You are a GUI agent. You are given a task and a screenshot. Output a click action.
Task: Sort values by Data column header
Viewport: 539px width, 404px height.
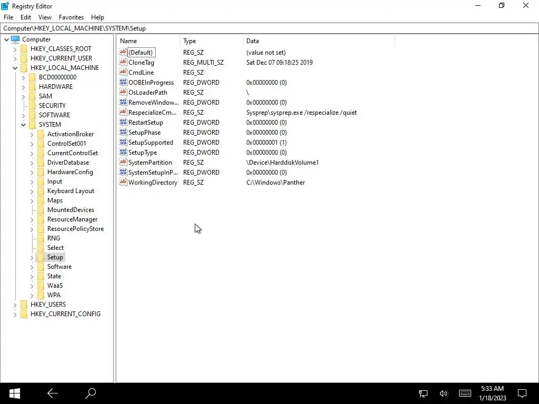tap(318, 41)
